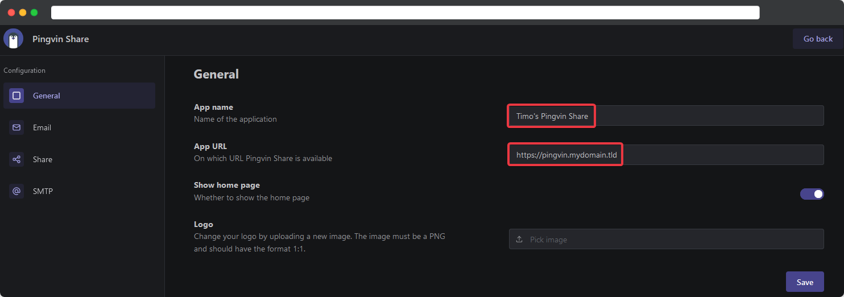Click the Share nodes icon in sidebar
Viewport: 844px width, 297px height.
16,159
